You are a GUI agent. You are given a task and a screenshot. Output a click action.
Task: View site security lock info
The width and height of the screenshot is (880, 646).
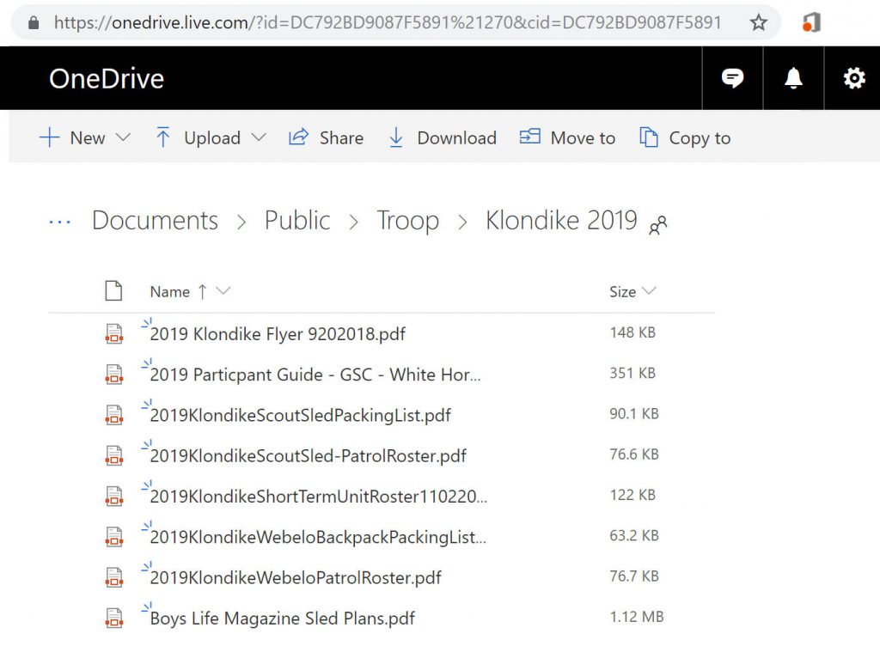(34, 22)
